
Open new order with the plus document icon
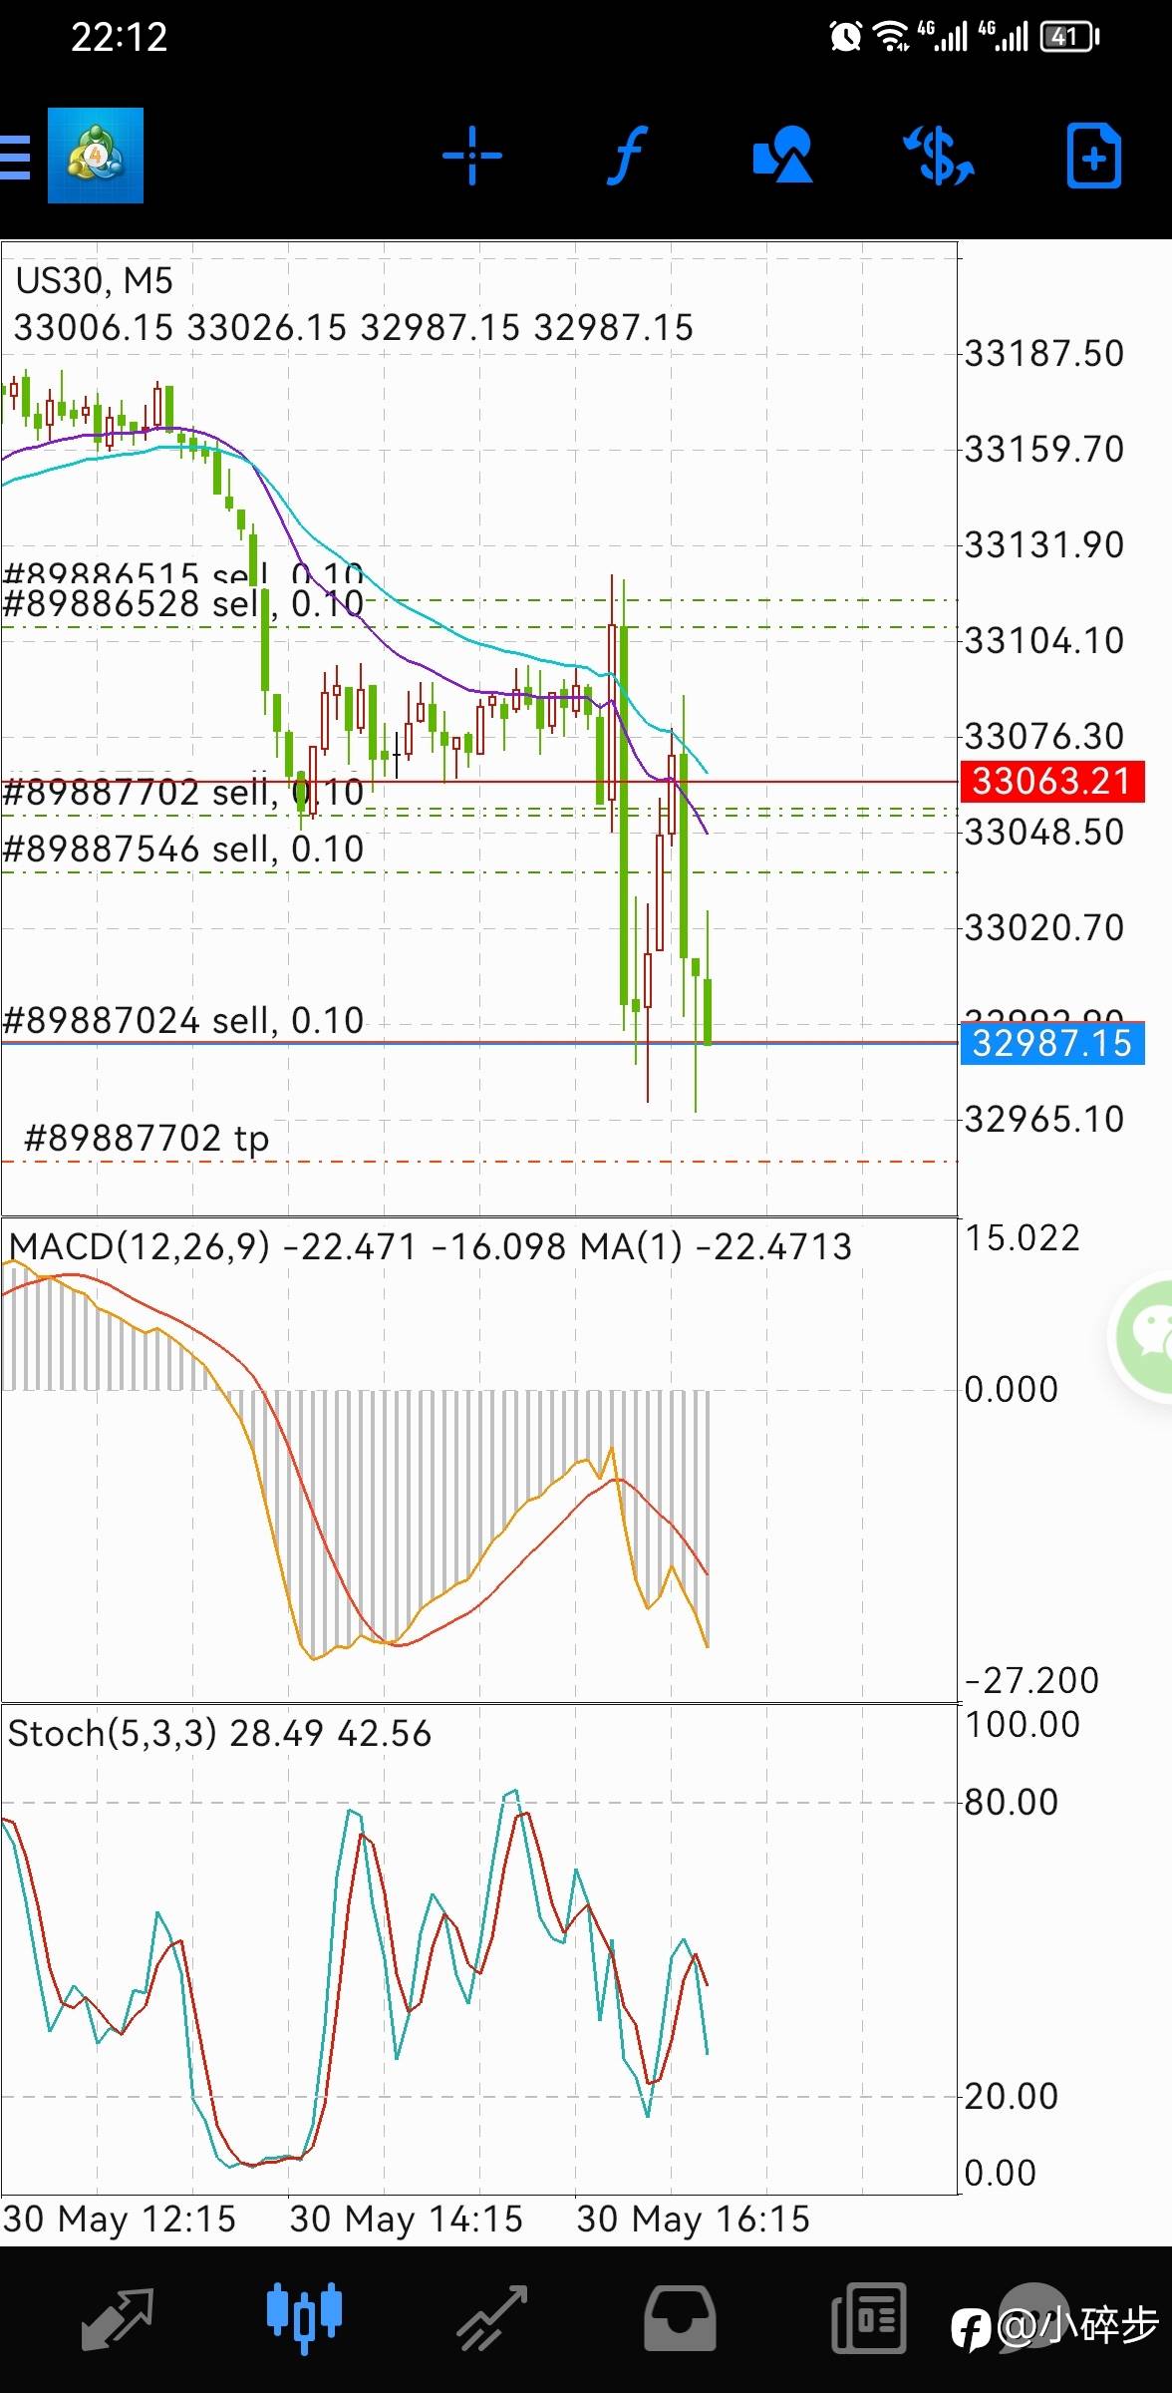click(1094, 156)
